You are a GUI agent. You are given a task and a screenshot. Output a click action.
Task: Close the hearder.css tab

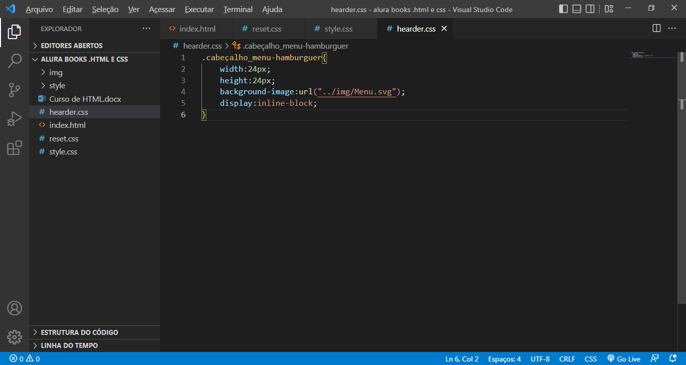tap(444, 29)
